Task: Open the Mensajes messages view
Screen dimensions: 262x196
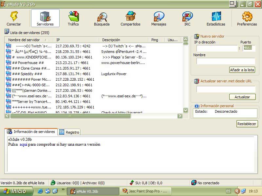Action: point(159,18)
